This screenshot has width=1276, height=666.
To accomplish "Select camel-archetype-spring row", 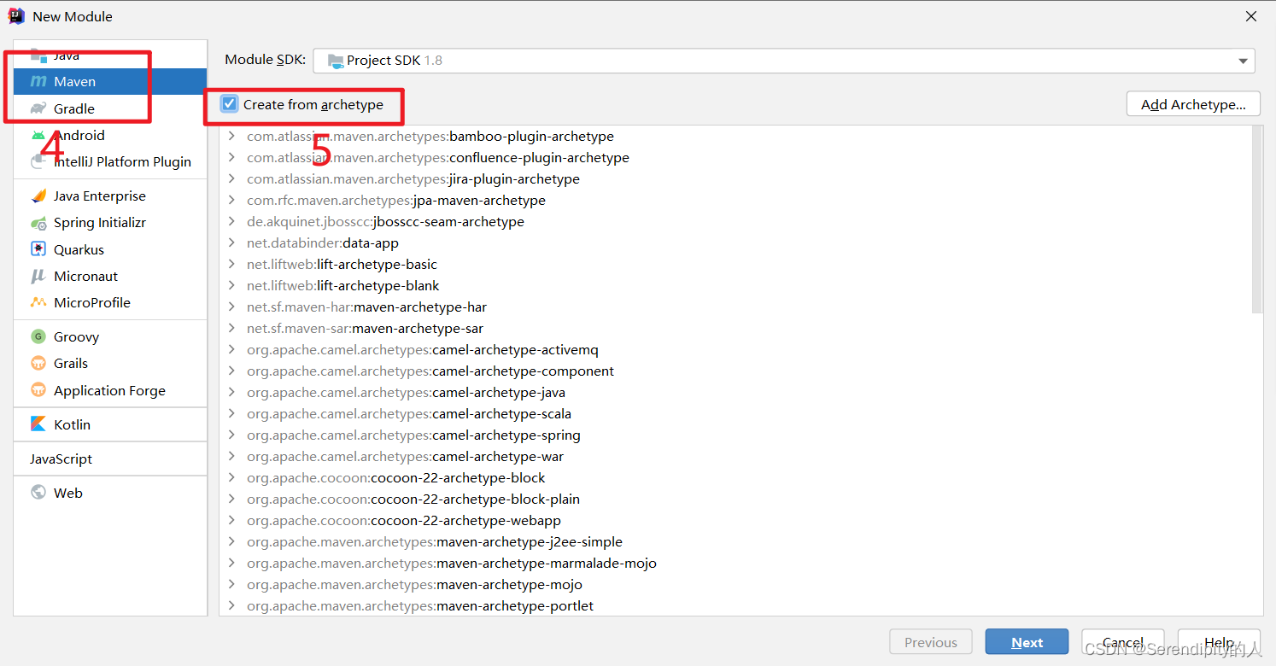I will 735,435.
